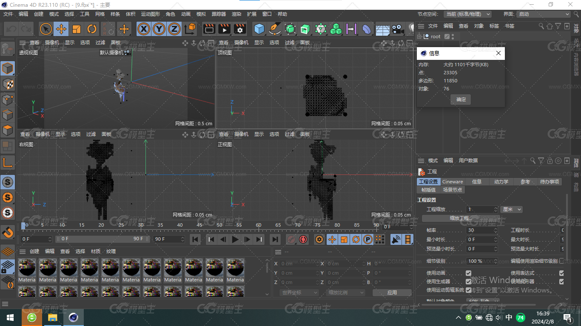Click the level of detail stepper
This screenshot has width=581, height=326.
[496, 261]
